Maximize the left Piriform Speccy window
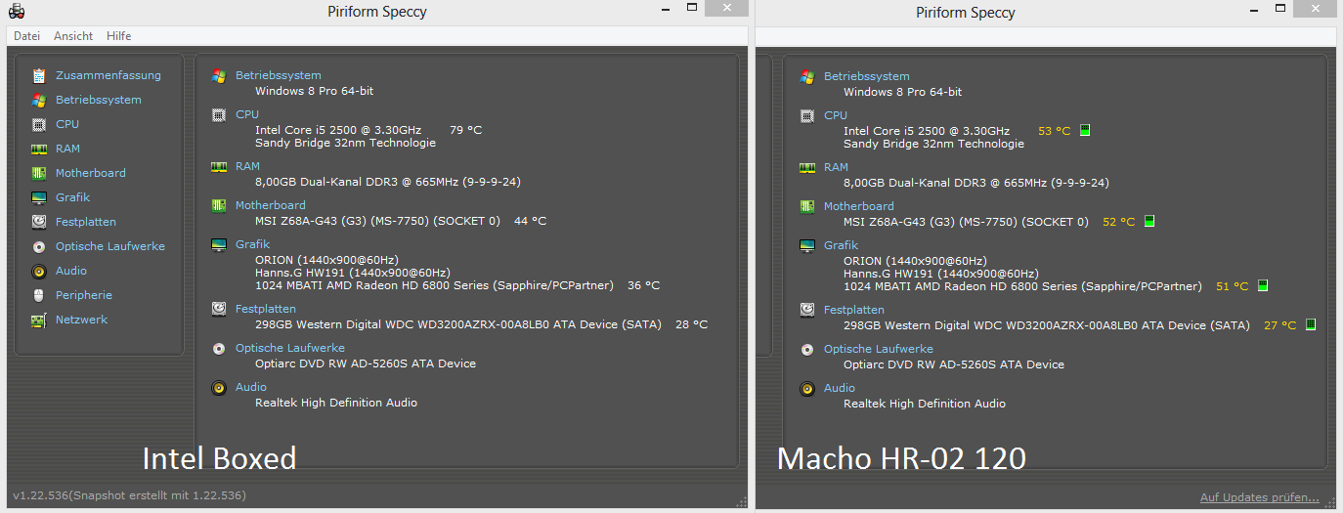The image size is (1343, 513). click(692, 7)
